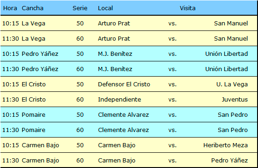The image size is (258, 168).
Task: Click the Serie column header
Action: click(x=80, y=8)
